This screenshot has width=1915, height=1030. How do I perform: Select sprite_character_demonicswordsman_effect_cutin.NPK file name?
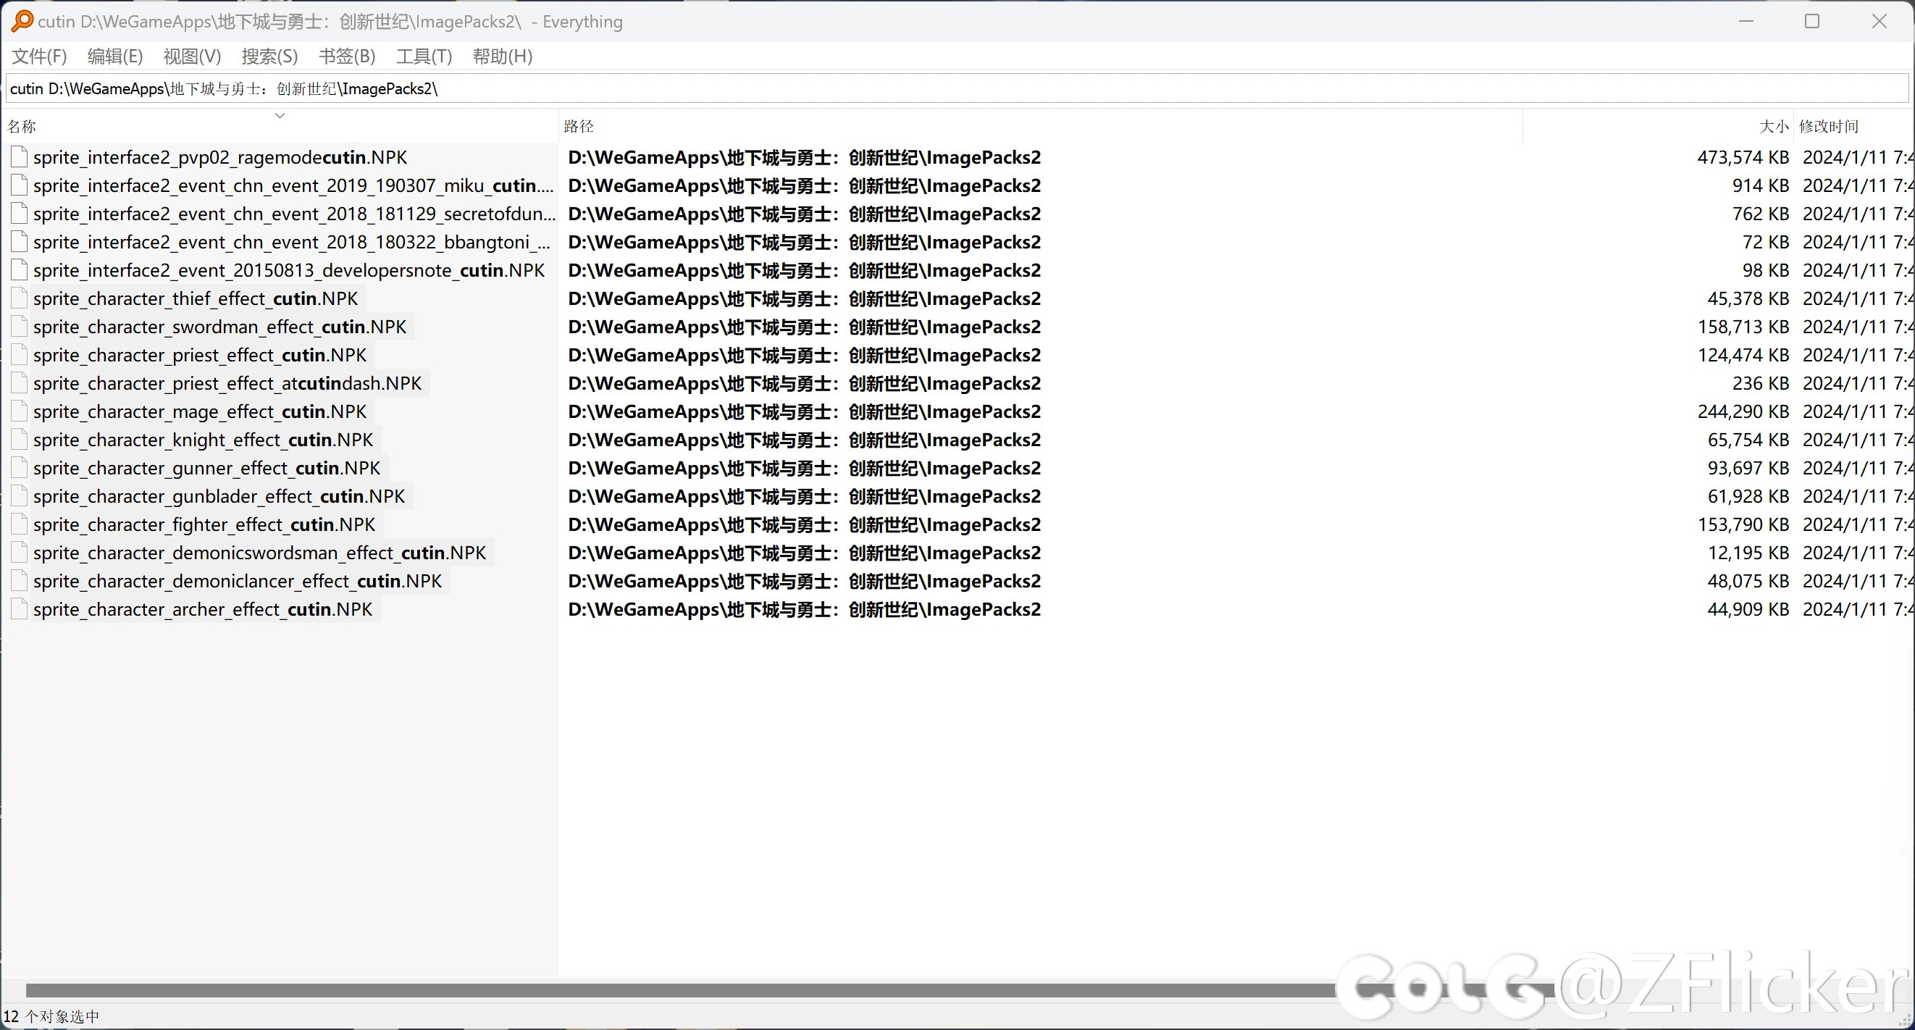point(259,553)
